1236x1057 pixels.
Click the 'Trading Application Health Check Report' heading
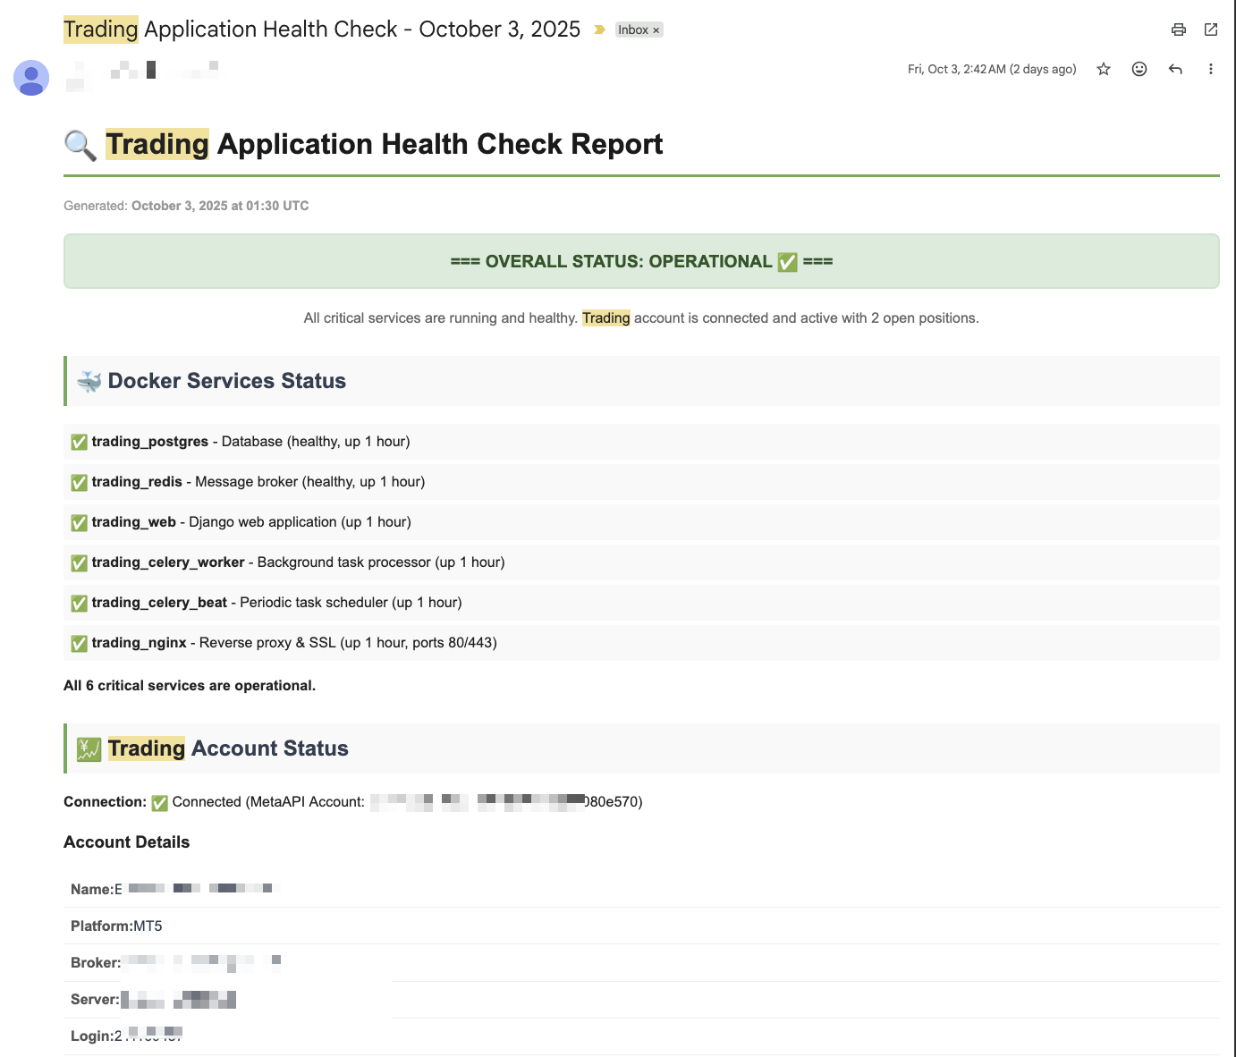pyautogui.click(x=363, y=144)
